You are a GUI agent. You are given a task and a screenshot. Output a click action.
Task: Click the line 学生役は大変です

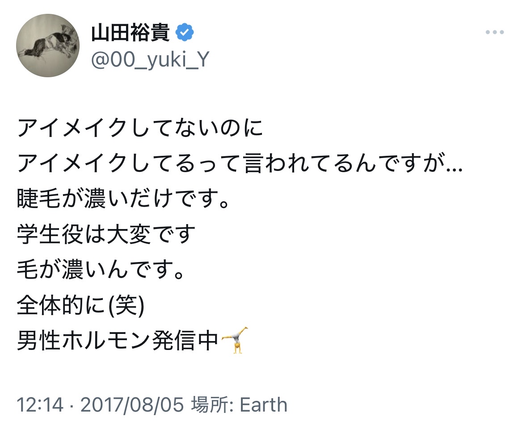106,235
